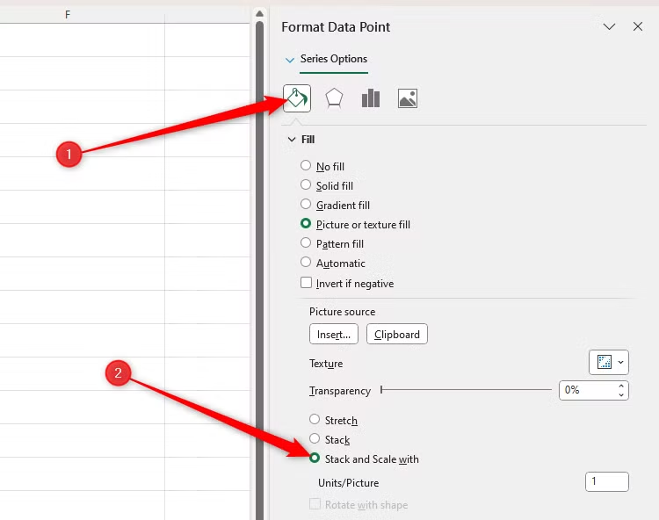Image resolution: width=659 pixels, height=520 pixels.
Task: Click the Transparency slider track
Action: point(467,390)
